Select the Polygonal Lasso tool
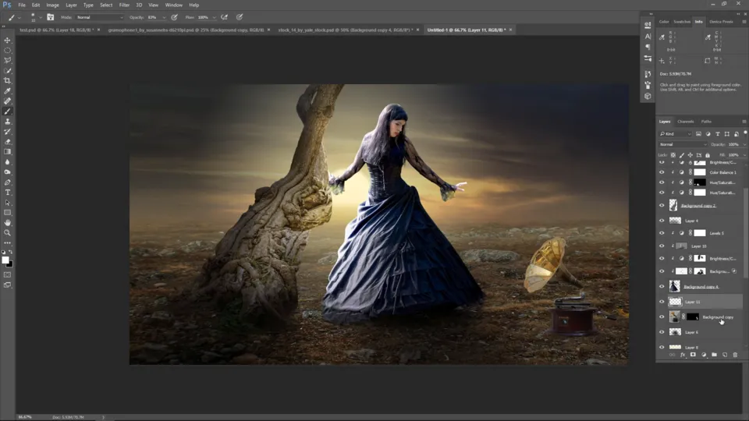The image size is (749, 421). click(7, 61)
